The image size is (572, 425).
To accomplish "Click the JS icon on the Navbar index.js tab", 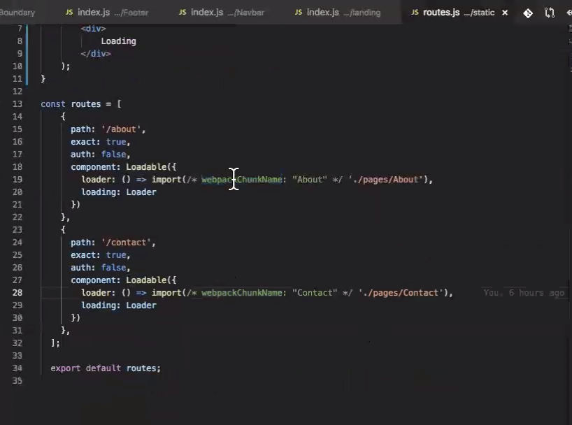I will pyautogui.click(x=182, y=12).
